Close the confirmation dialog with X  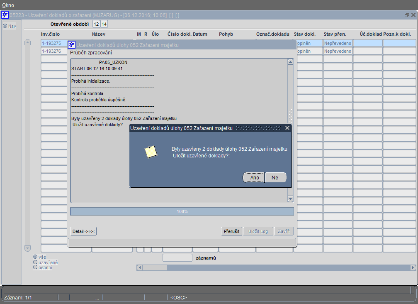point(287,128)
